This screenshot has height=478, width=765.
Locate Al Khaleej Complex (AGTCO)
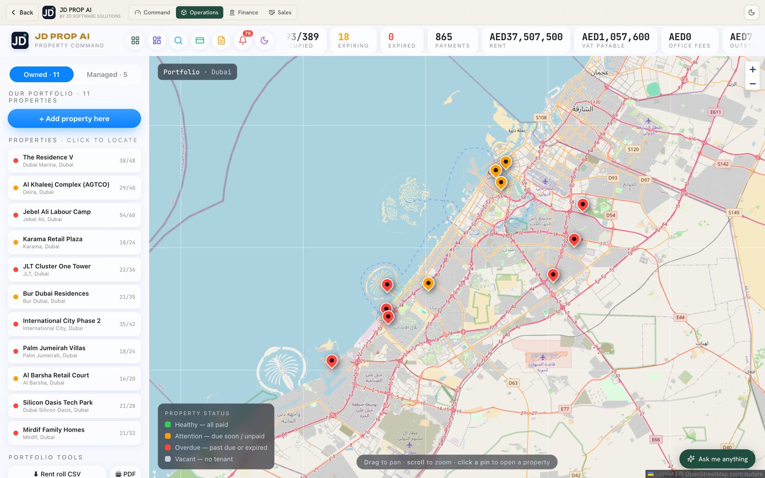pyautogui.click(x=74, y=188)
